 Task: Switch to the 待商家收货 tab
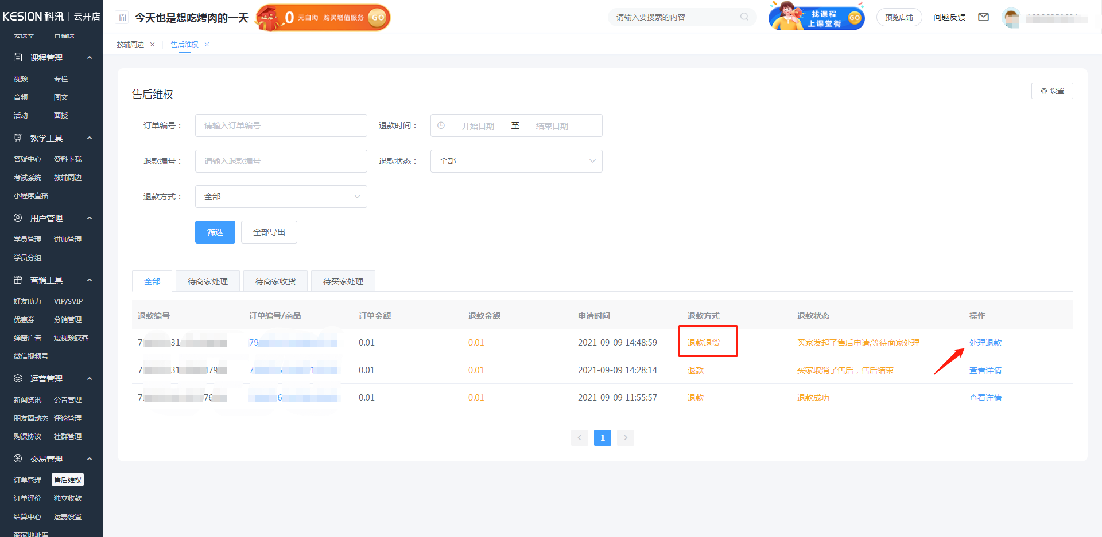click(275, 281)
